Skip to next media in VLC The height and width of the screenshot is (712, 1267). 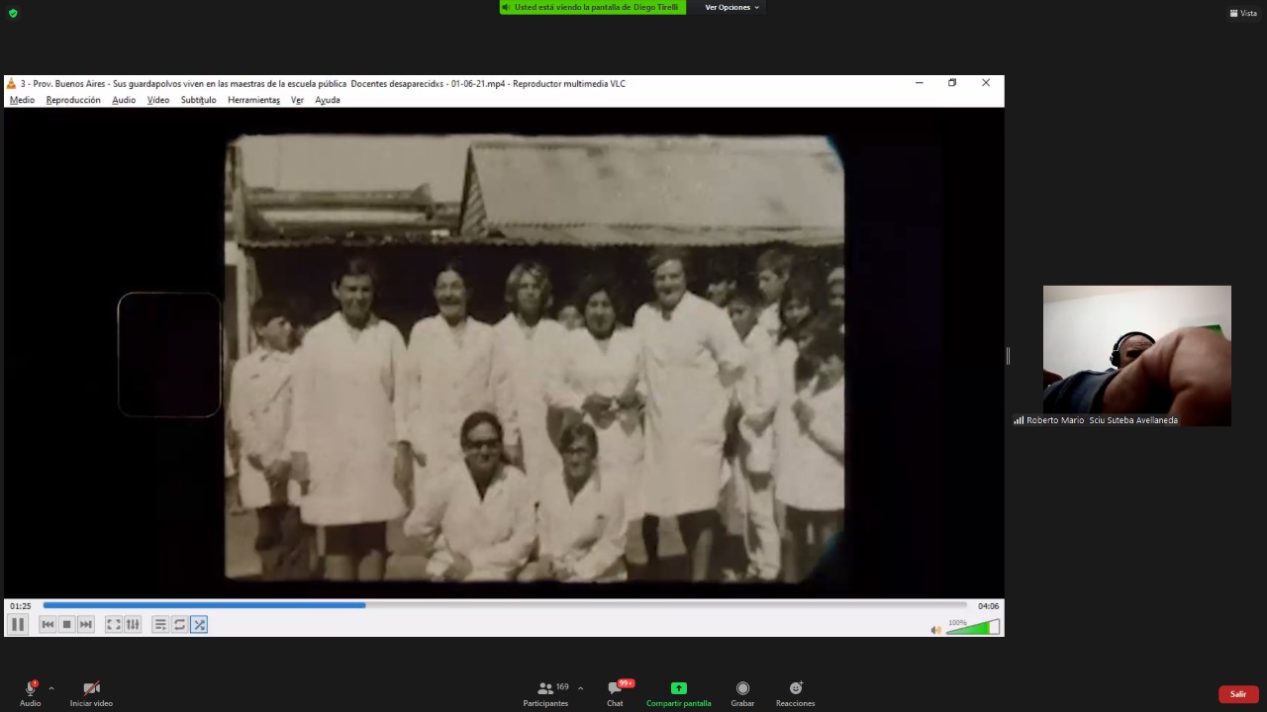[x=86, y=624]
